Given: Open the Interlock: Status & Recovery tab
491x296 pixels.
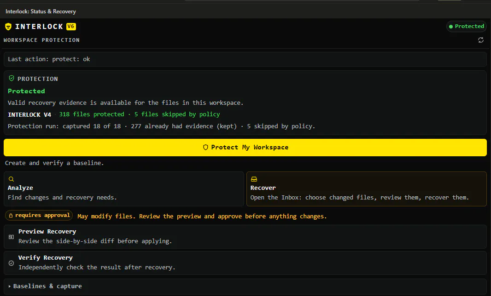Looking at the screenshot, I should pyautogui.click(x=41, y=11).
